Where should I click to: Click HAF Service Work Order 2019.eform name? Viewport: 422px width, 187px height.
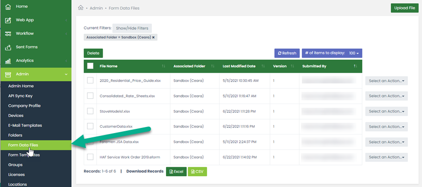[130, 157]
